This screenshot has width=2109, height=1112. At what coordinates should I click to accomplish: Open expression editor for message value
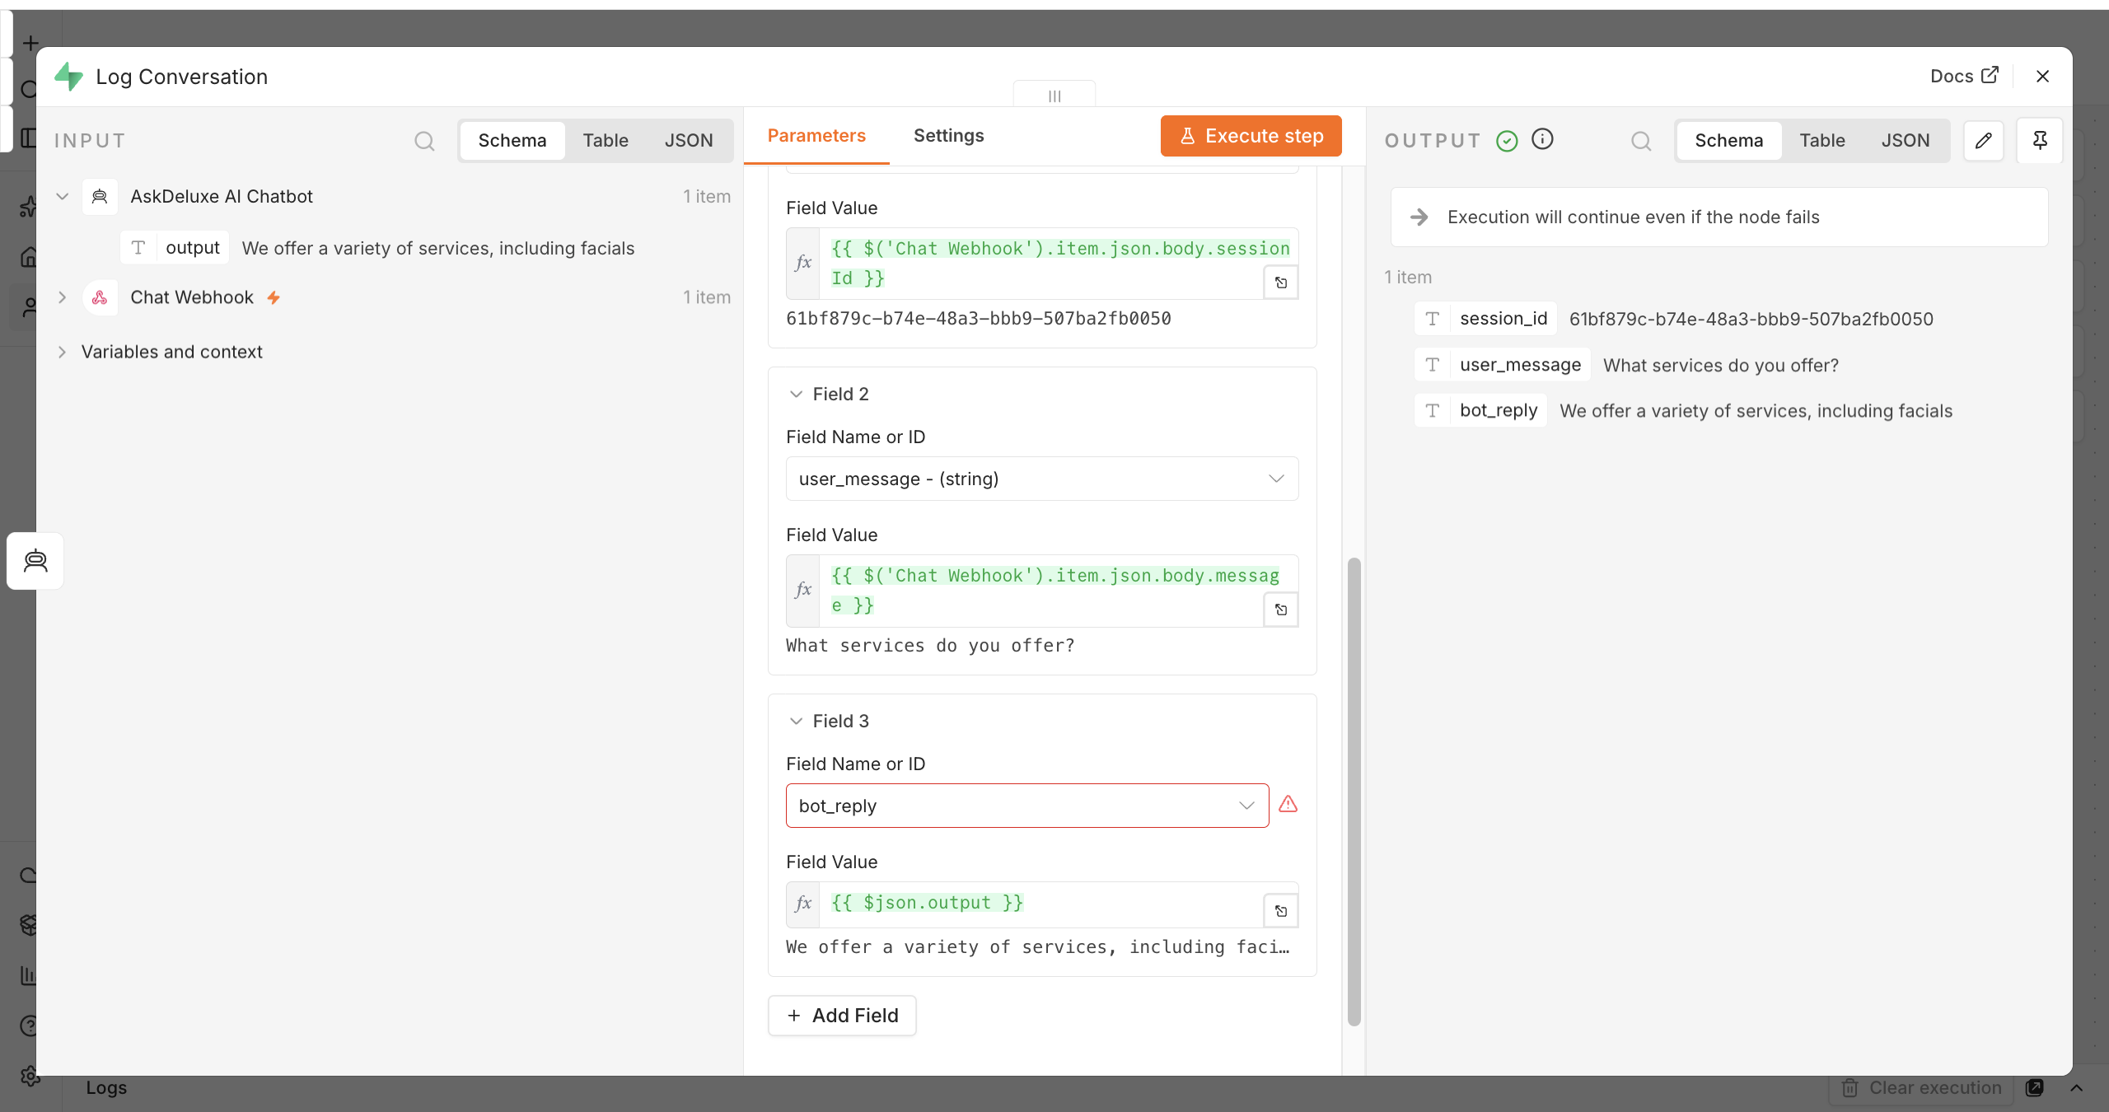pyautogui.click(x=1281, y=610)
